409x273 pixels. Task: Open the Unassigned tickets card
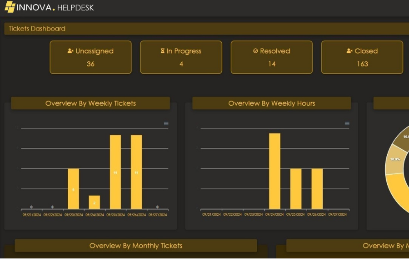[90, 57]
